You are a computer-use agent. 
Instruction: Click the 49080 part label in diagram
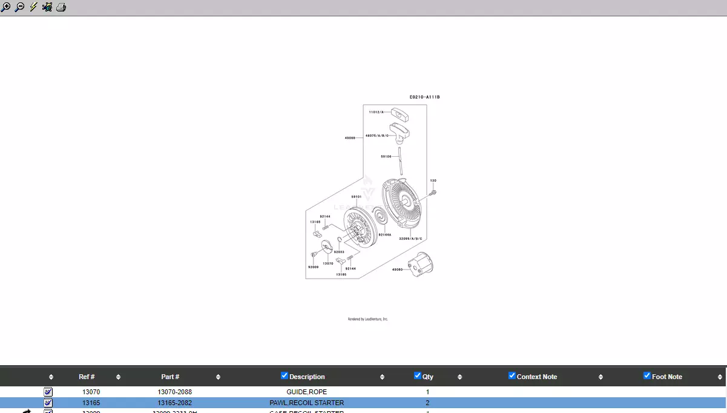click(x=397, y=269)
